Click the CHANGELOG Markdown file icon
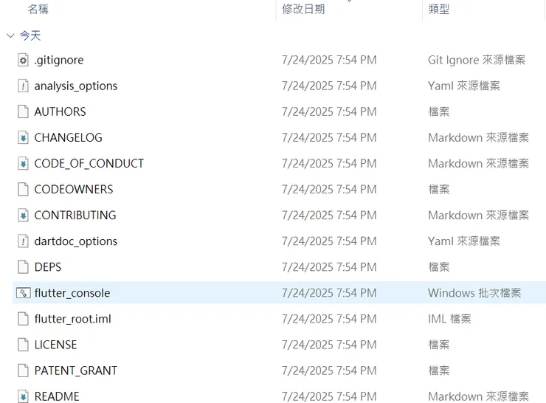546x403 pixels. (x=23, y=137)
